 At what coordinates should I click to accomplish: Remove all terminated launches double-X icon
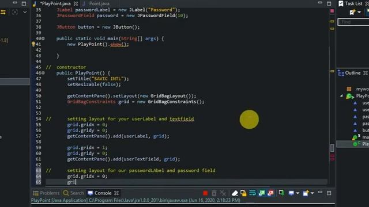(223, 193)
